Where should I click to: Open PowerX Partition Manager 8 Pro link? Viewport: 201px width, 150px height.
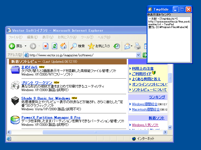click(x=51, y=117)
